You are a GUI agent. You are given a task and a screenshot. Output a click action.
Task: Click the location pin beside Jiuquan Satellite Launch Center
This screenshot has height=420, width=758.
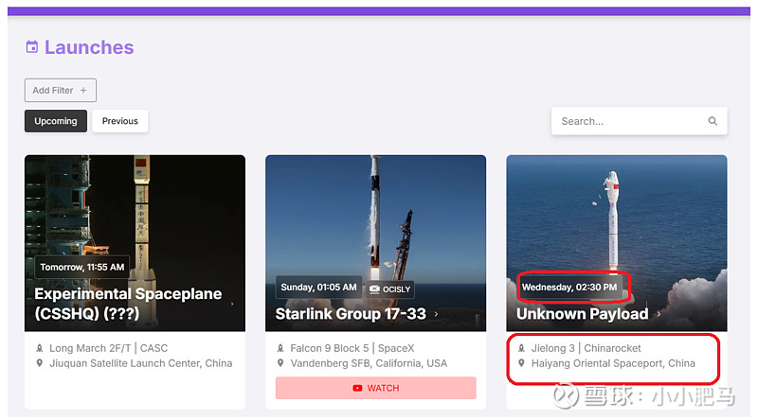40,363
